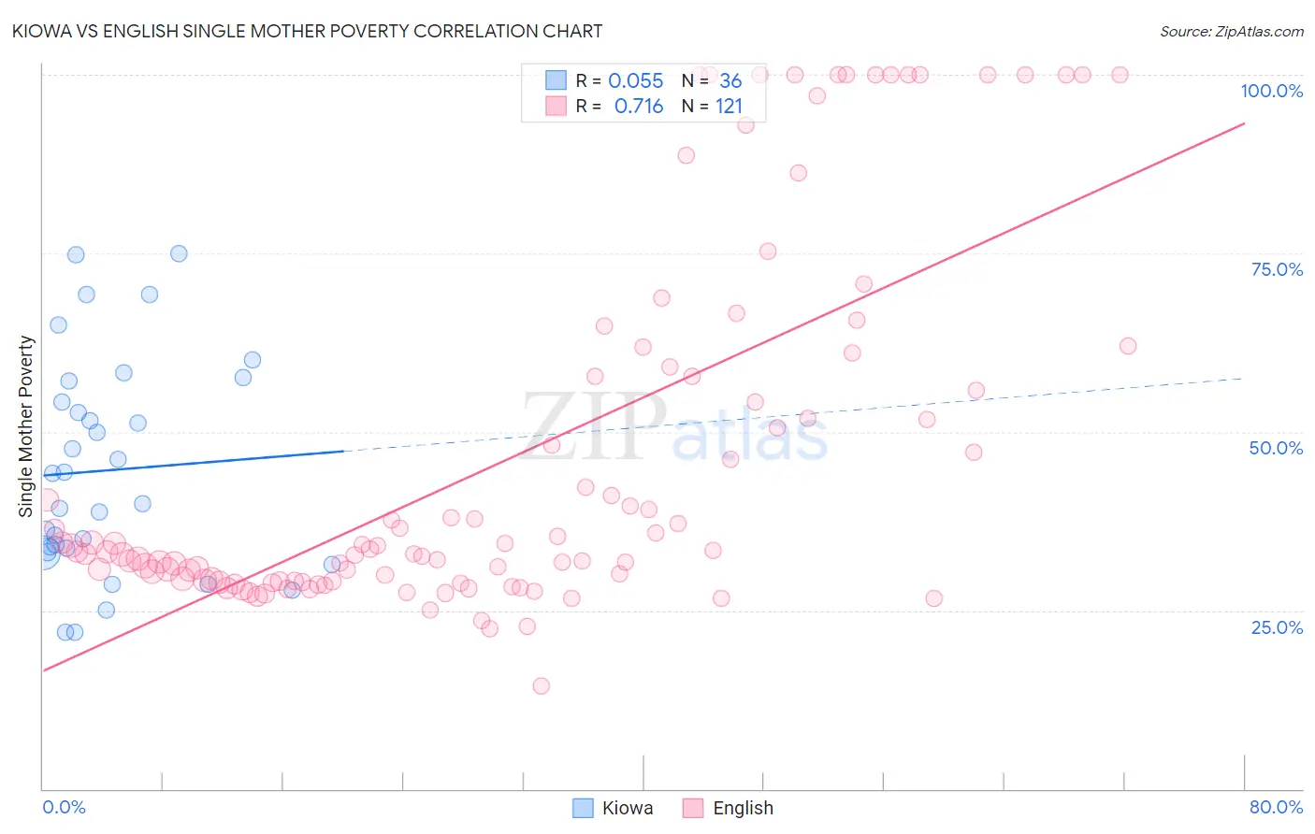
Task: Click the lowest pink data point
Action: pos(541,686)
